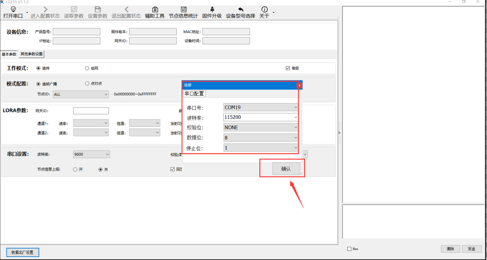
Task: Click the 恢复出厂设置 button
Action: coord(23,252)
